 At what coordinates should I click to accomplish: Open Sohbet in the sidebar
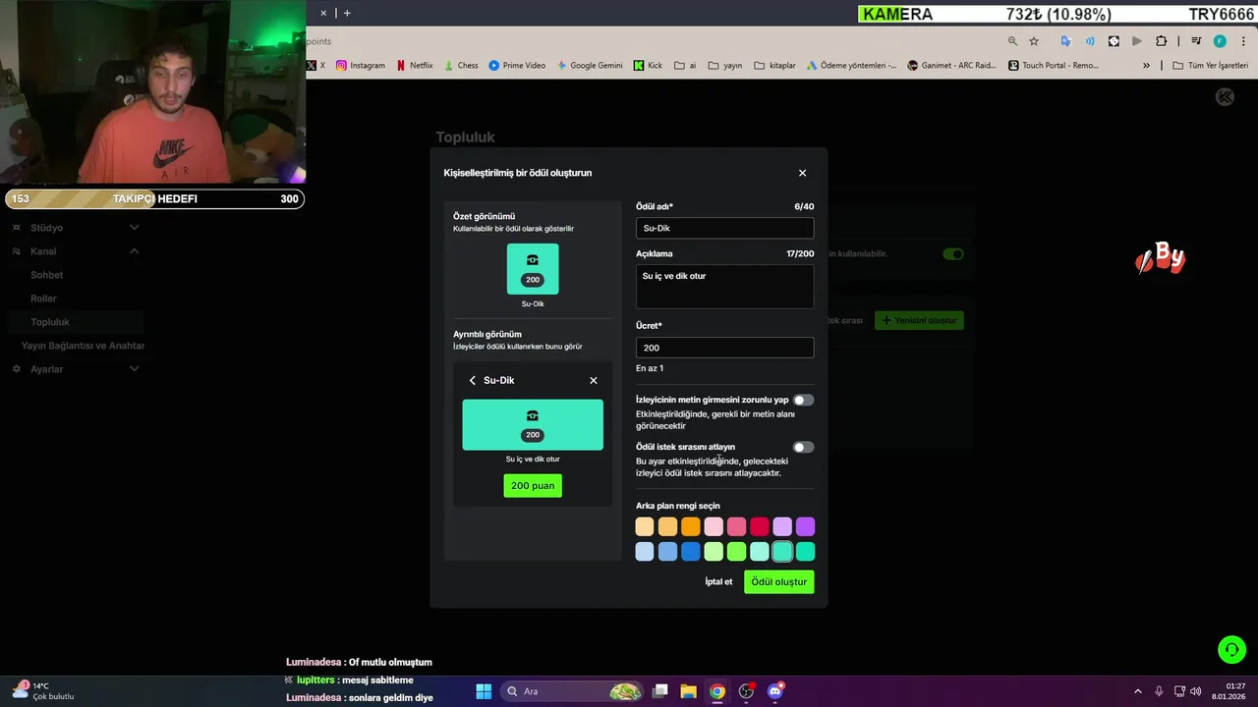(x=46, y=275)
